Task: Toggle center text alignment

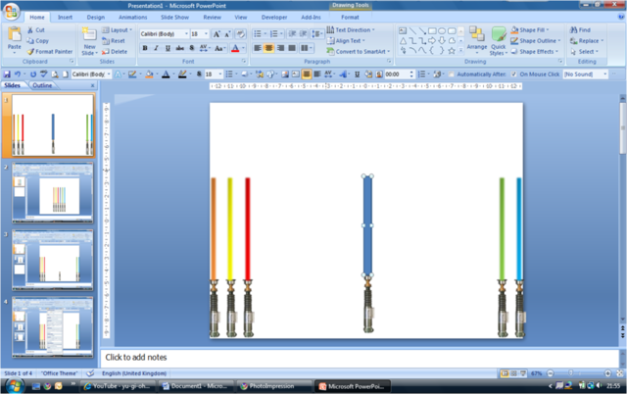Action: pyautogui.click(x=269, y=47)
